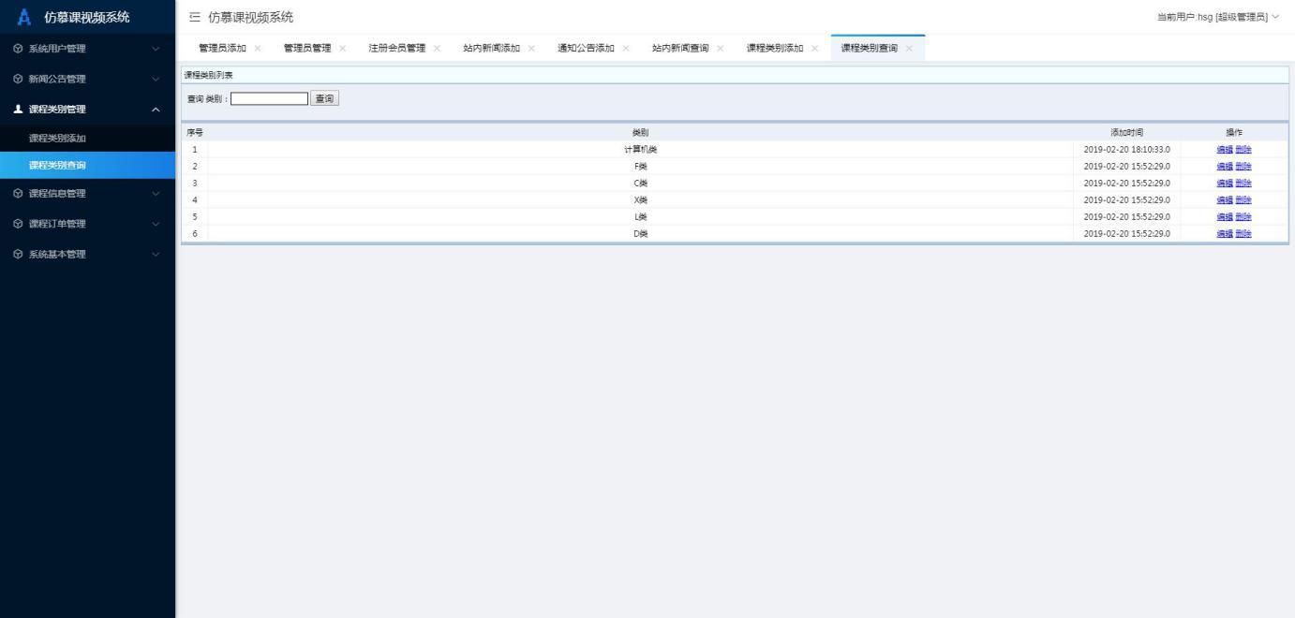The image size is (1295, 618).
Task: Click the 仿慕课视频系统 logo icon
Action: (x=25, y=17)
